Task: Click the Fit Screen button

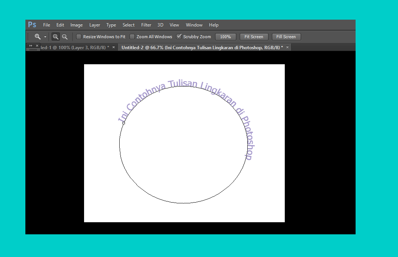Action: point(254,37)
